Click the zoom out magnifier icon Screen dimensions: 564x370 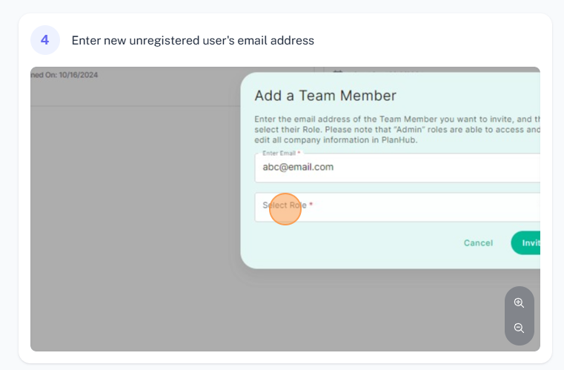tap(519, 328)
